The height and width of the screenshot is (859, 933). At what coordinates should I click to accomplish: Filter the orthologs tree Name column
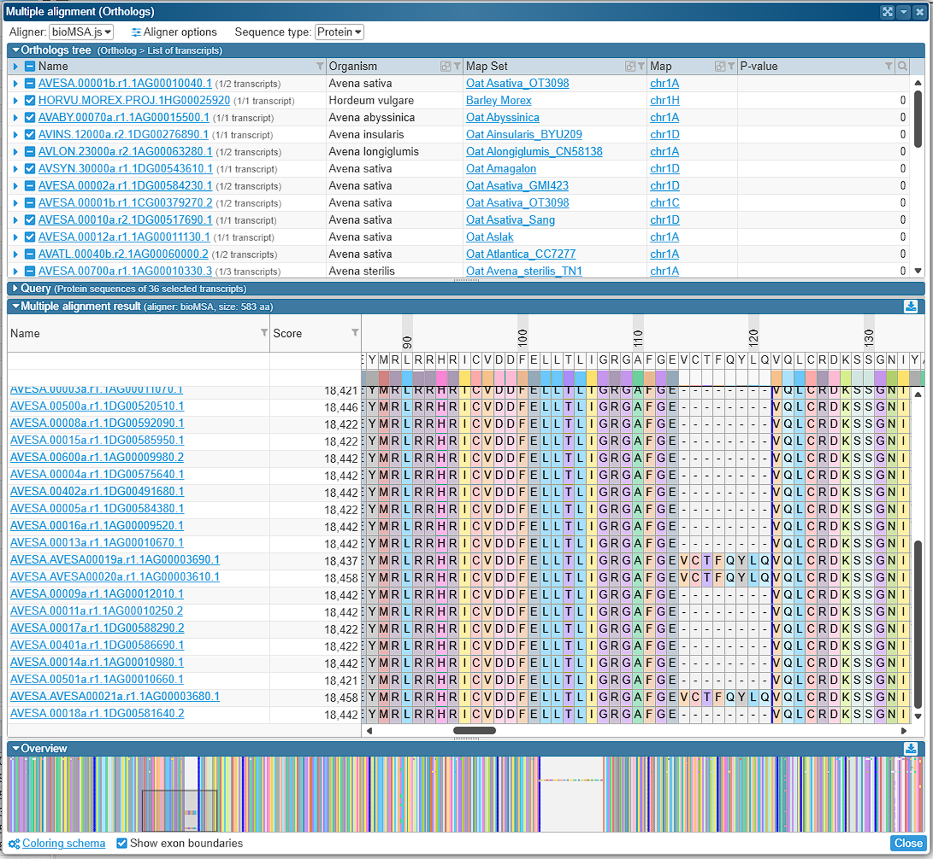point(320,66)
